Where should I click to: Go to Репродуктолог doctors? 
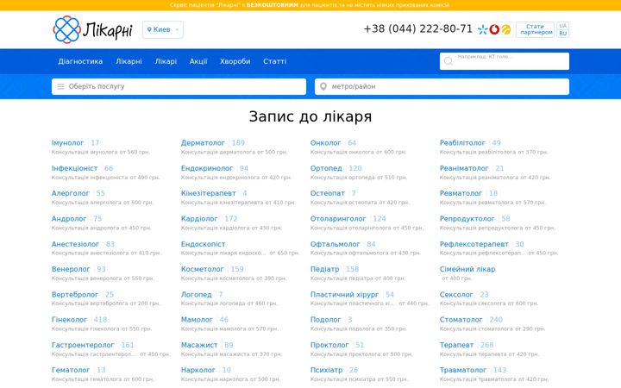[x=467, y=218]
